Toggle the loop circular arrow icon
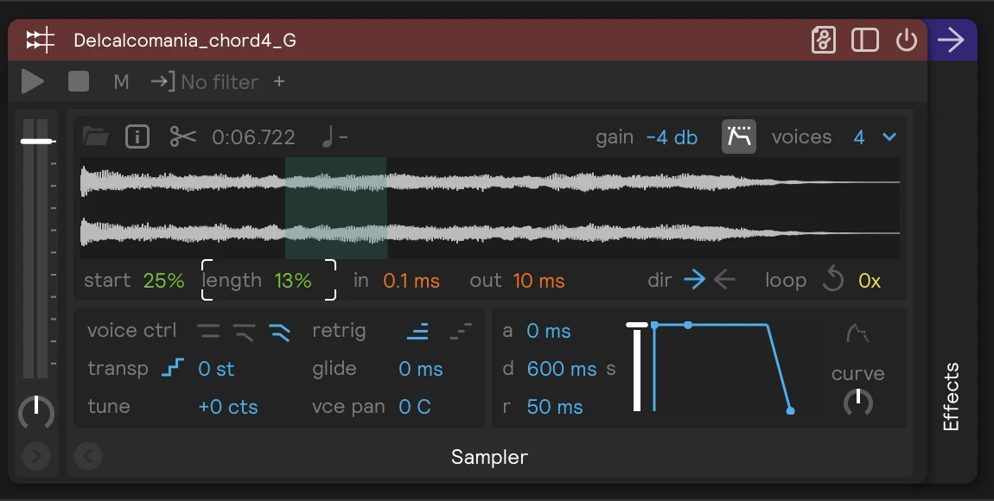This screenshot has width=994, height=501. (833, 279)
